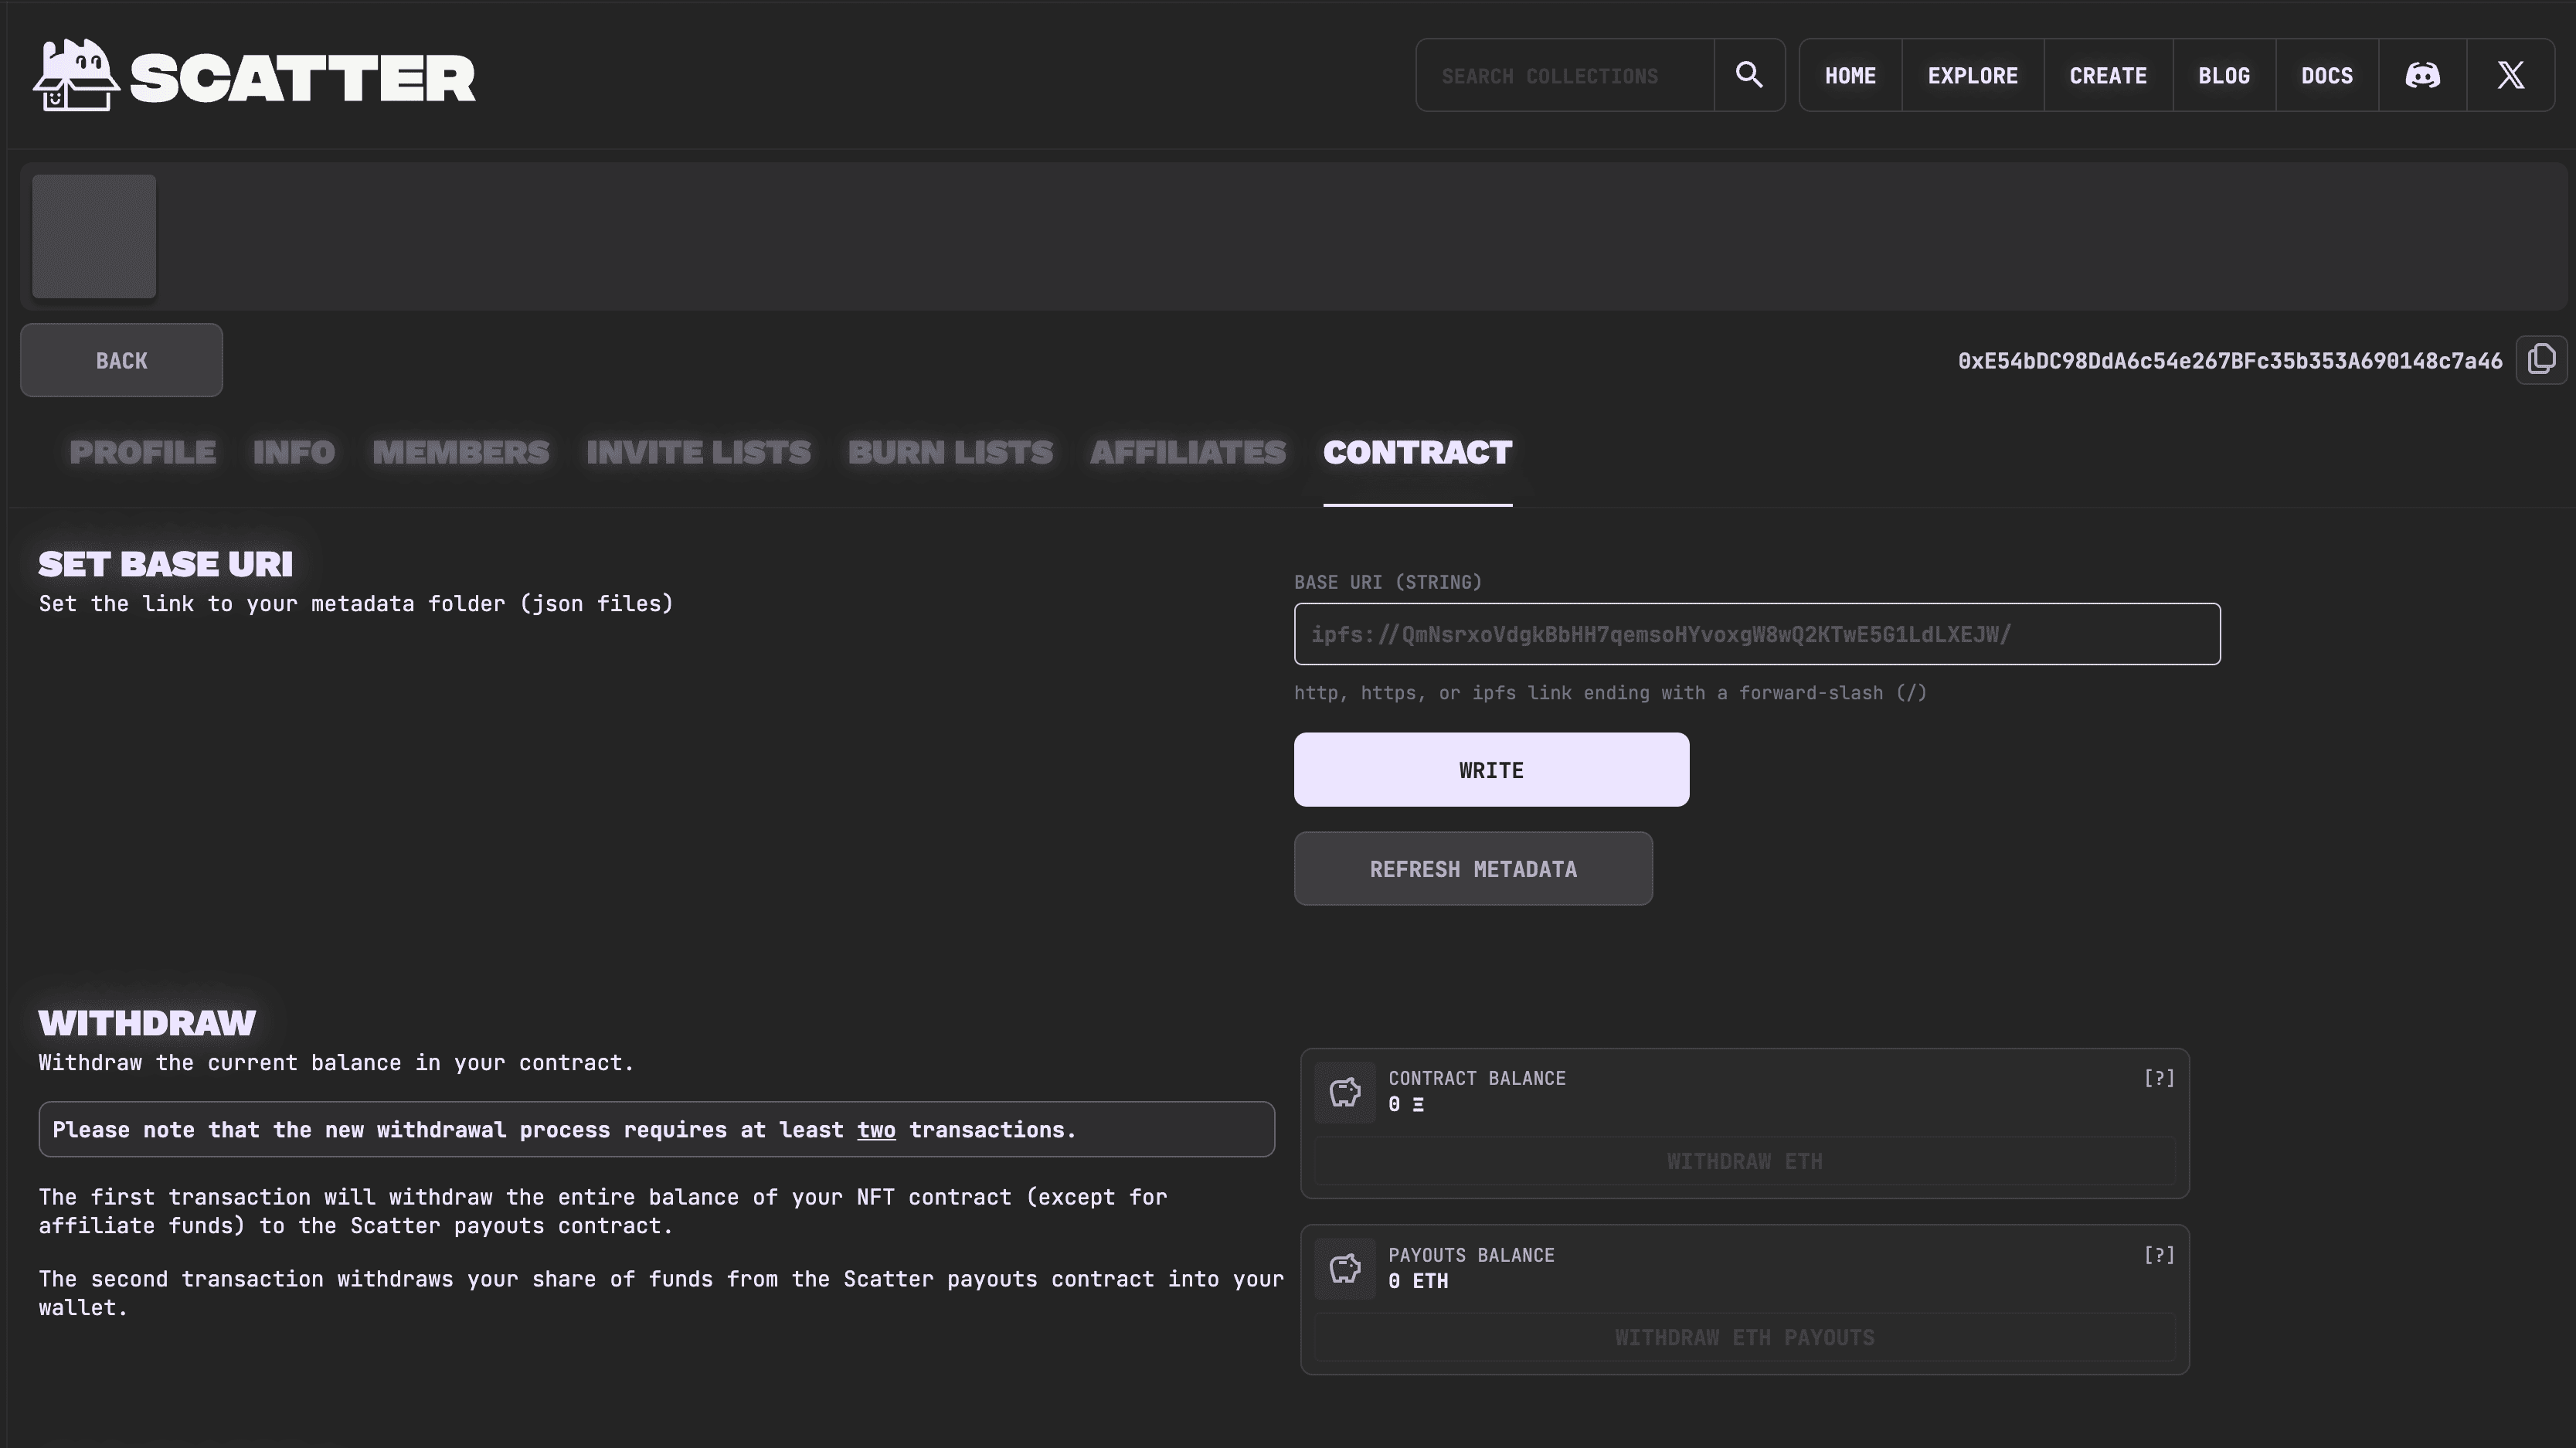Open Payouts Balance help [?] marker
This screenshot has width=2576, height=1448.
[x=2159, y=1255]
